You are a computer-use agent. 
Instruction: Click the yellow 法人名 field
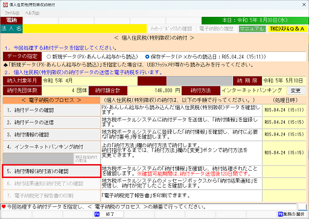[84, 28]
